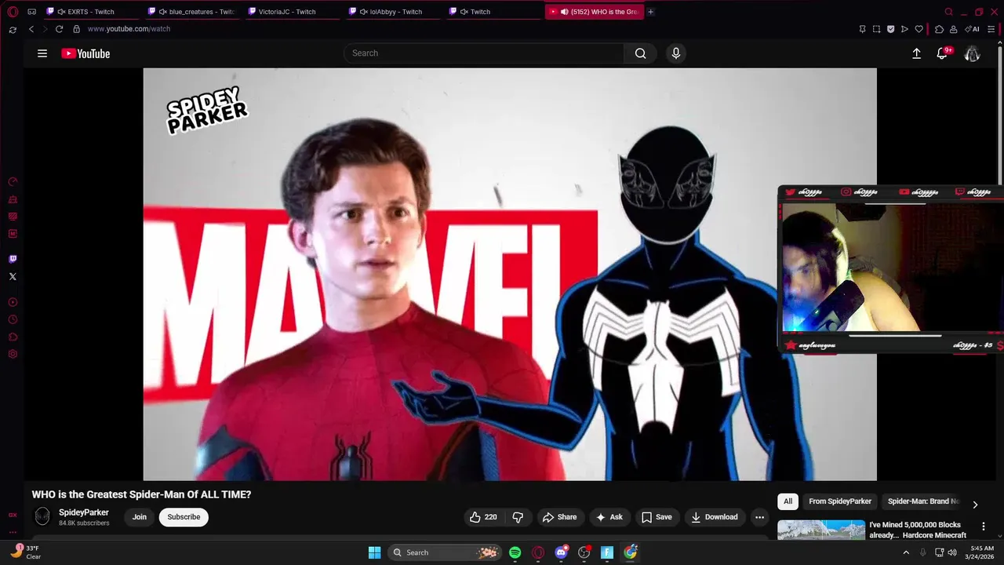The height and width of the screenshot is (565, 1004).
Task: Switch to lolAbbyy Twitch tab
Action: [x=394, y=12]
